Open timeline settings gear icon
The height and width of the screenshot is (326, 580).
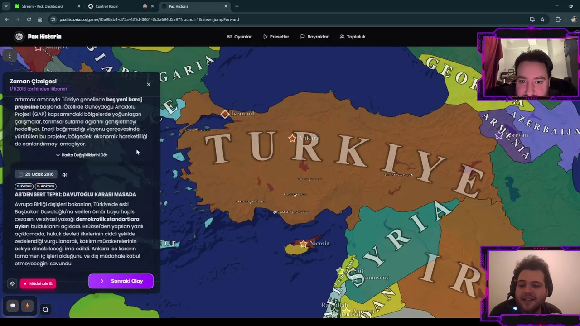click(12, 283)
